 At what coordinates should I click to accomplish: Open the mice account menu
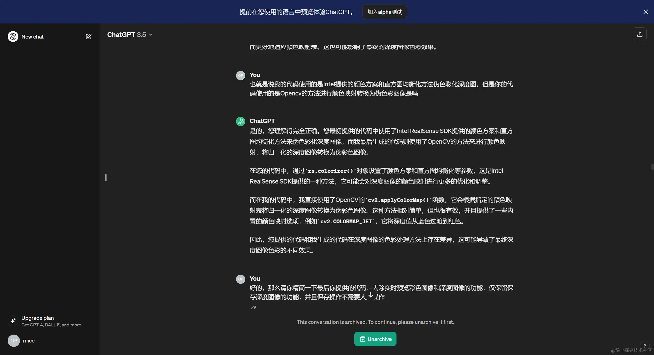(x=29, y=341)
